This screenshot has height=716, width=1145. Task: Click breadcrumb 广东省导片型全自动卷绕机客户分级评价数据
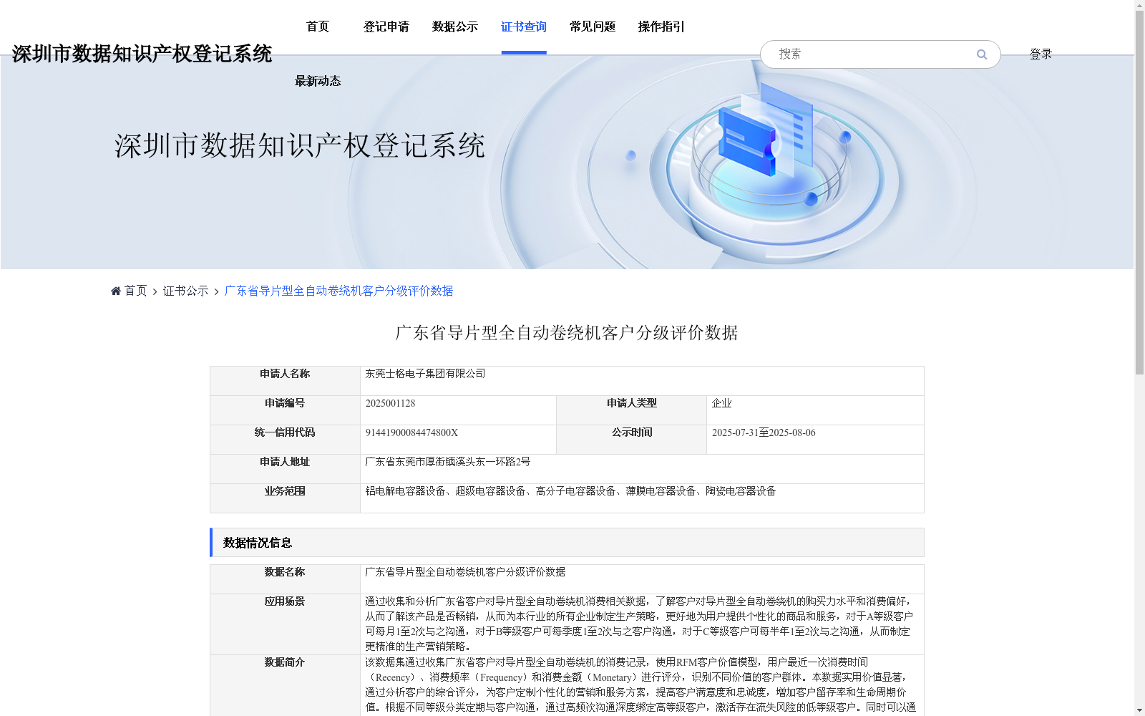339,291
